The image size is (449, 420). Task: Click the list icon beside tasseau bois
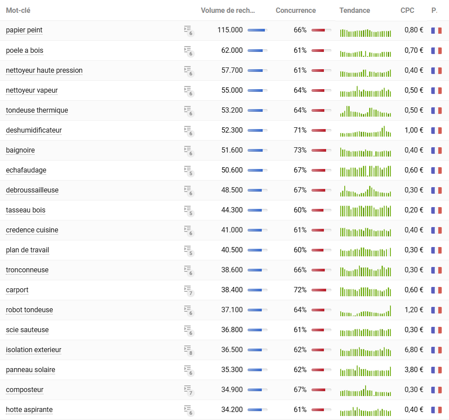click(188, 210)
